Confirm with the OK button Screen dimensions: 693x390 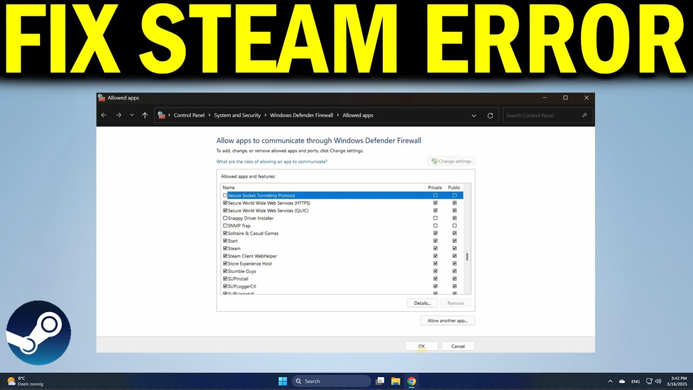tap(421, 346)
